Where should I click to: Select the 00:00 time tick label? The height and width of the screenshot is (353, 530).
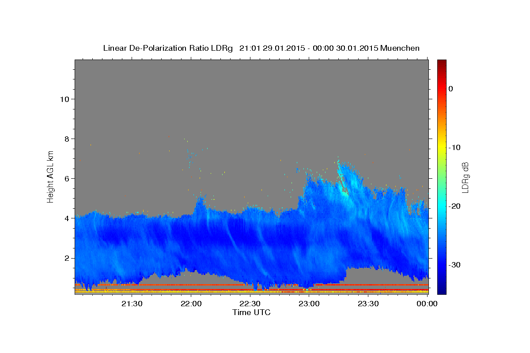(427, 304)
